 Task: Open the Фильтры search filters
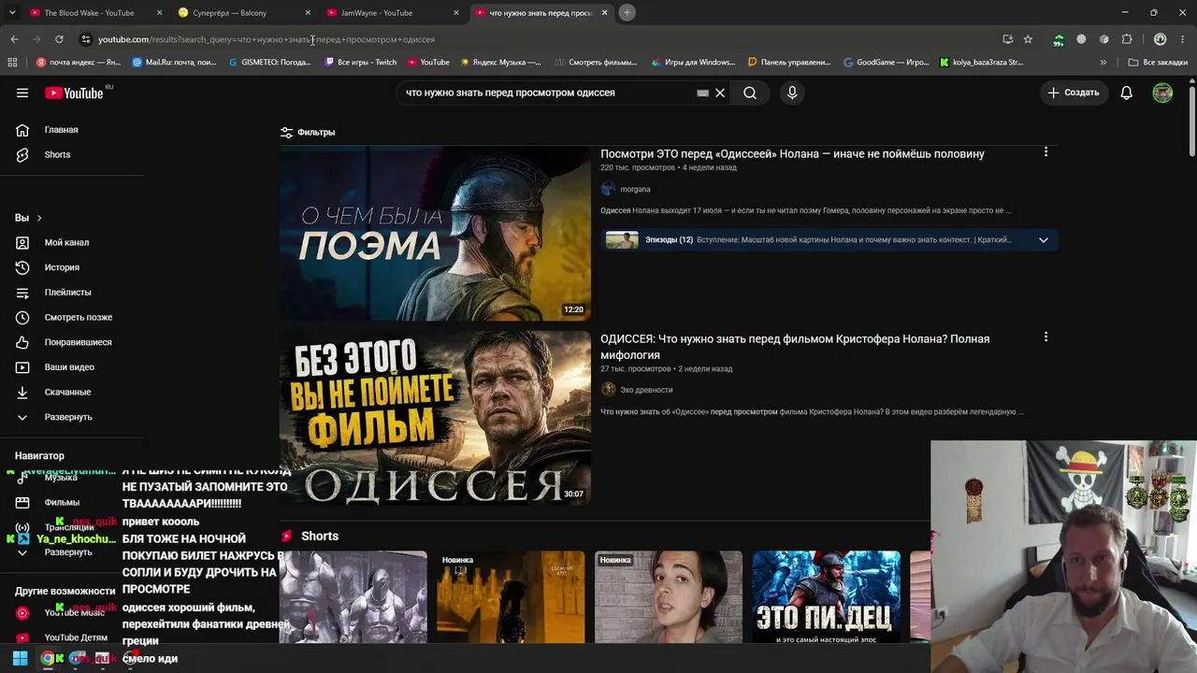(x=308, y=132)
